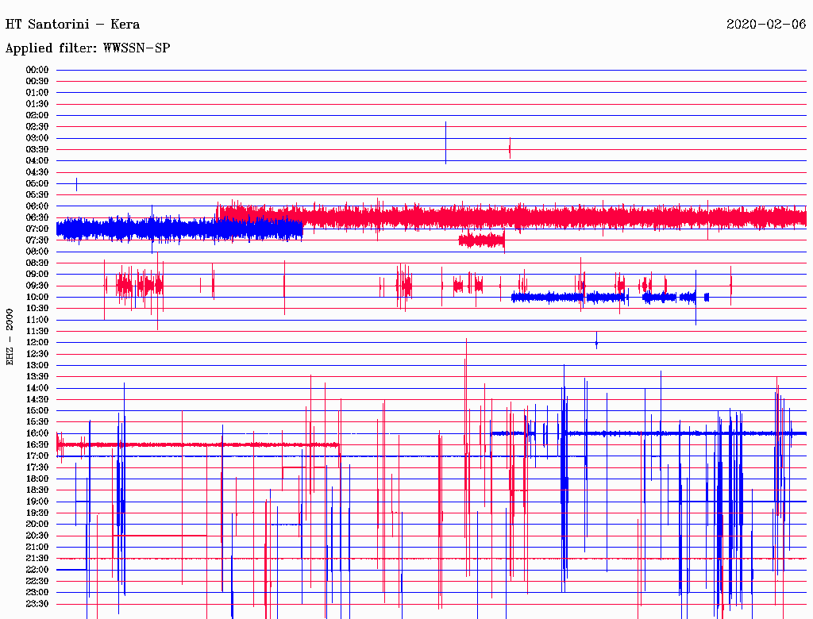Click the small blue spike on 05:00 row
This screenshot has height=619, width=813.
point(76,183)
